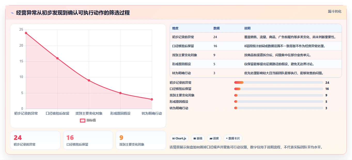The image size is (352, 160).
Task: Click the footer note starting with 该情景展示复盘
Action: coord(246,147)
